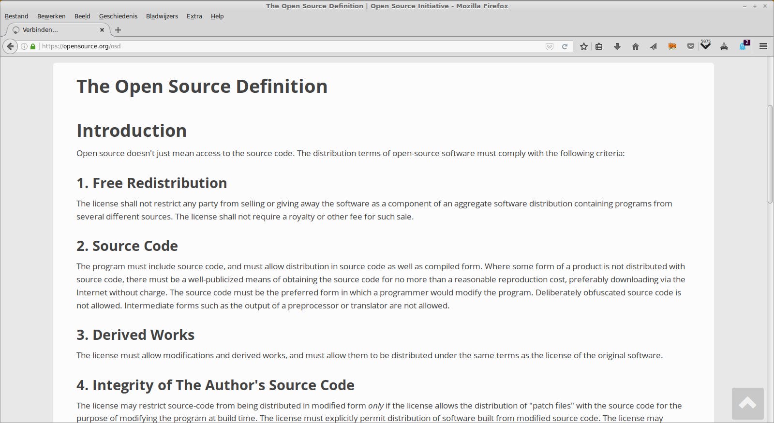Viewport: 774px width, 423px height.
Task: Open the Ghostery ghost extension icon
Action: point(743,46)
